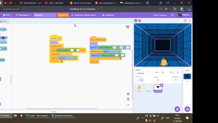Select the anvil sprite thumbnail
Image resolution: width=218 pixels, height=123 pixels.
point(158,88)
